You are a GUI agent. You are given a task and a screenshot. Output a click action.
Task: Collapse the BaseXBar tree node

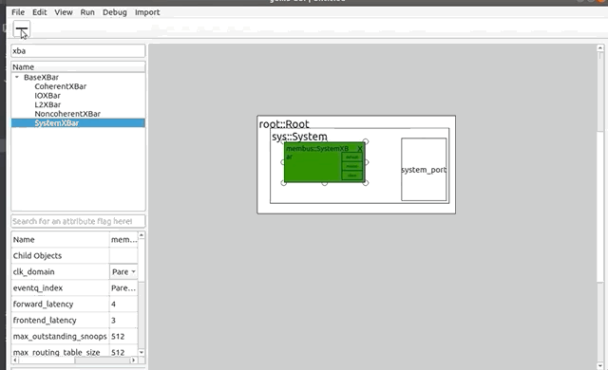tap(17, 77)
